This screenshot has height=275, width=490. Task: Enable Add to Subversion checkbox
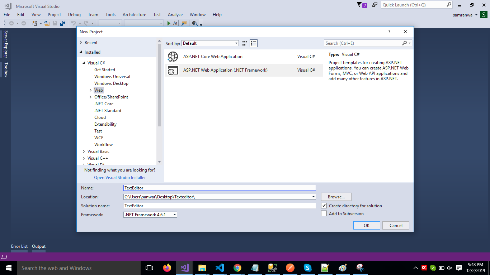click(324, 214)
